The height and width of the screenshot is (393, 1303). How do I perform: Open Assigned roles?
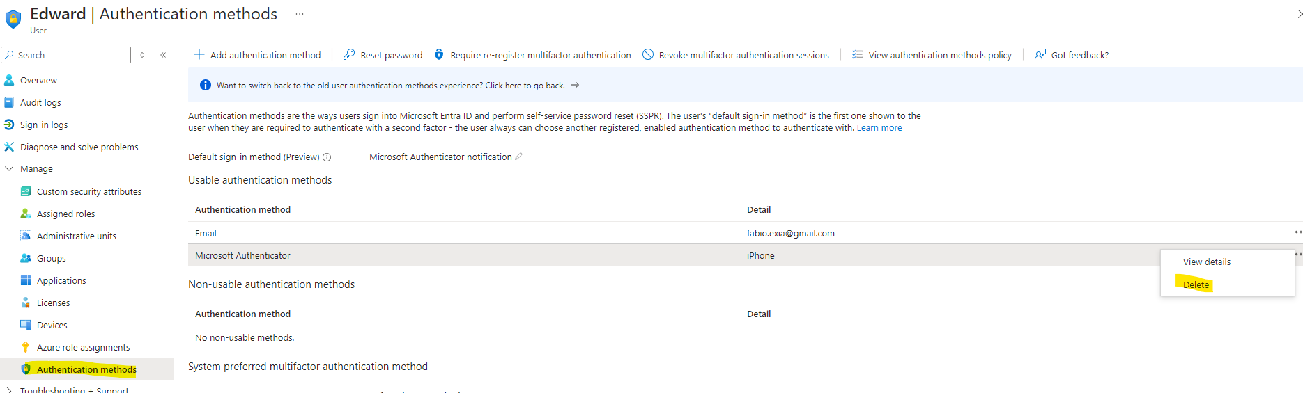tap(65, 214)
